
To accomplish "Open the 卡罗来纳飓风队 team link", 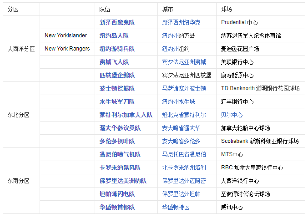I will (x=120, y=167).
